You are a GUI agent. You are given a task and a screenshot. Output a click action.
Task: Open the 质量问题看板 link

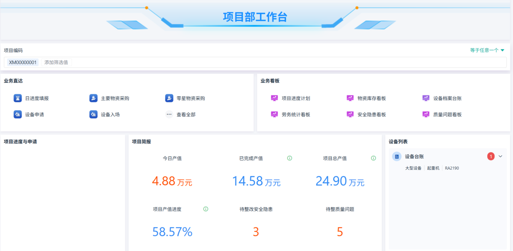point(447,115)
